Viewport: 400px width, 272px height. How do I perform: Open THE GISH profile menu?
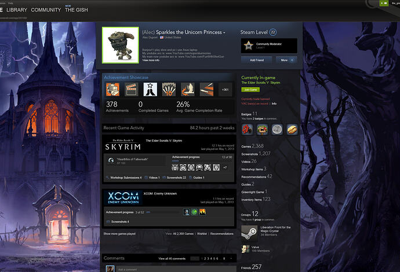click(77, 10)
